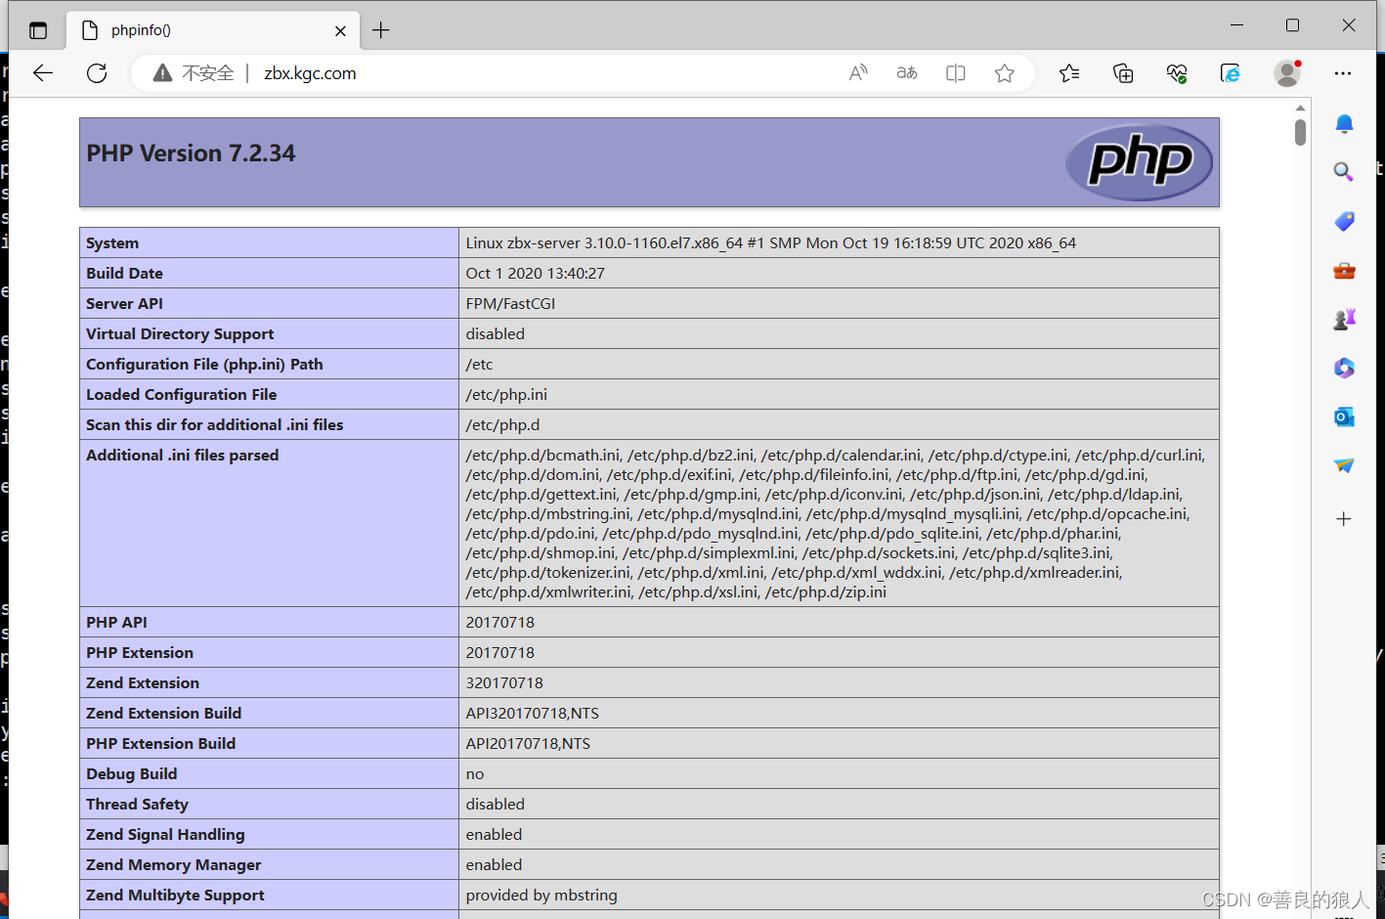Reload the zbx.kgc.com page
The width and height of the screenshot is (1385, 919).
pyautogui.click(x=97, y=73)
